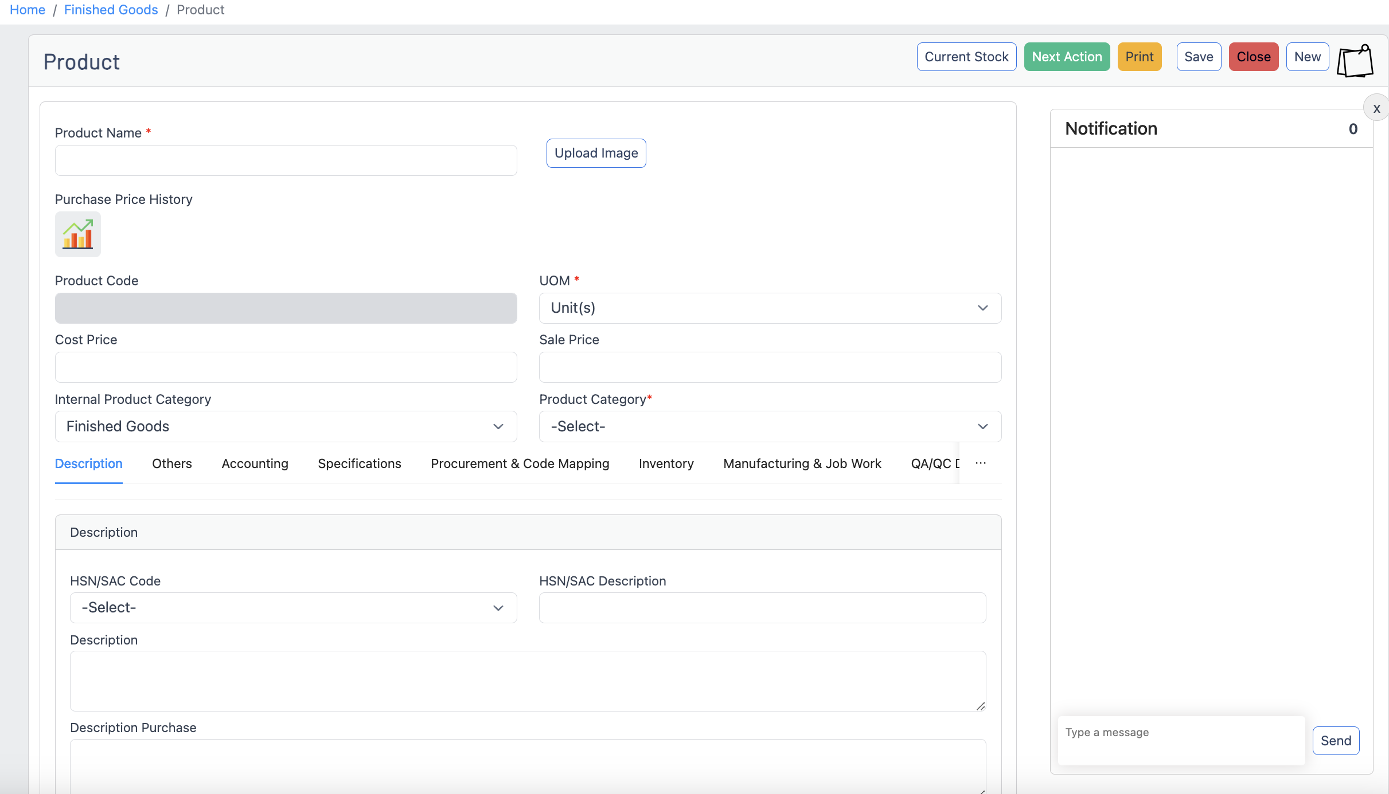Select the Manufacturing & Job Work tab

click(802, 463)
